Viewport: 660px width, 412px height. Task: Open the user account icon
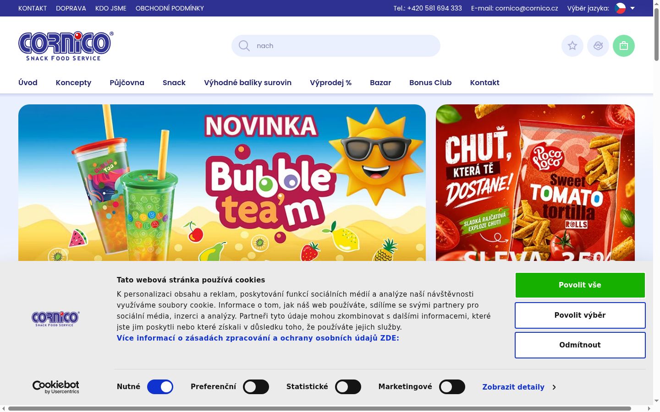[x=598, y=46]
